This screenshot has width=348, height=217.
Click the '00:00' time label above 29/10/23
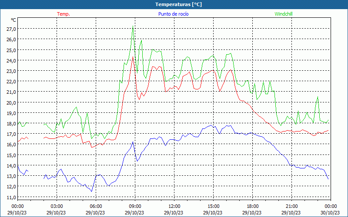(x=17, y=207)
